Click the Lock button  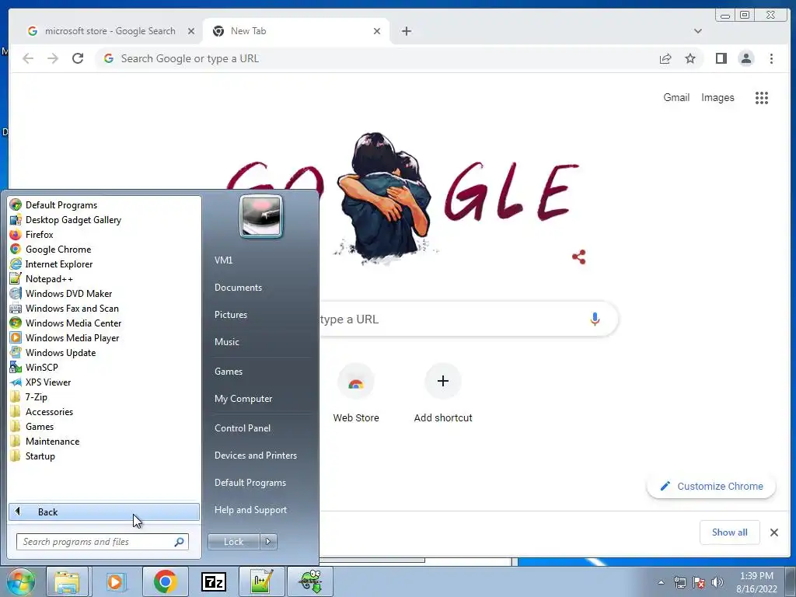coord(233,542)
